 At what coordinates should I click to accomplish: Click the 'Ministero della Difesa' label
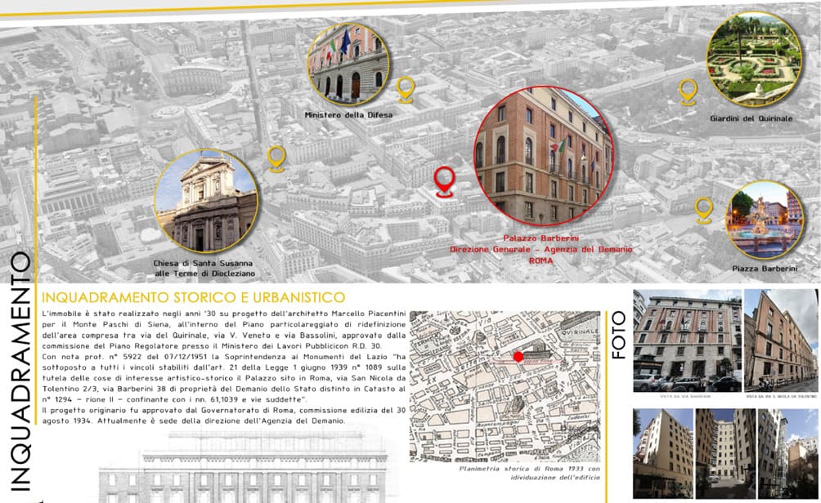(x=348, y=114)
